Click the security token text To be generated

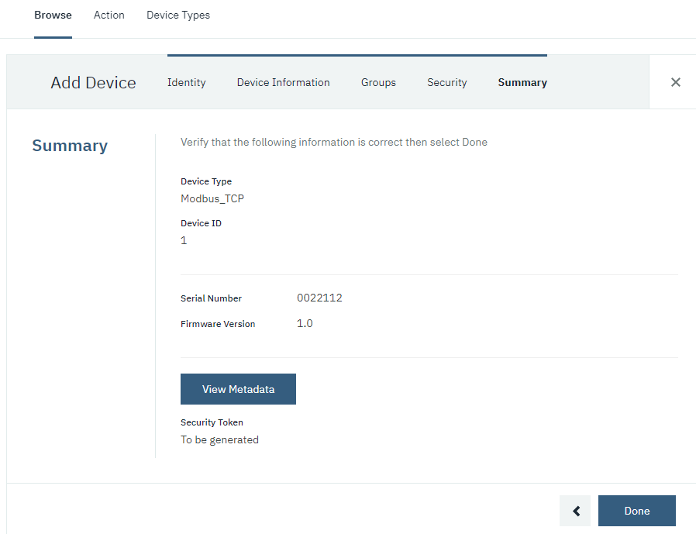coord(219,439)
